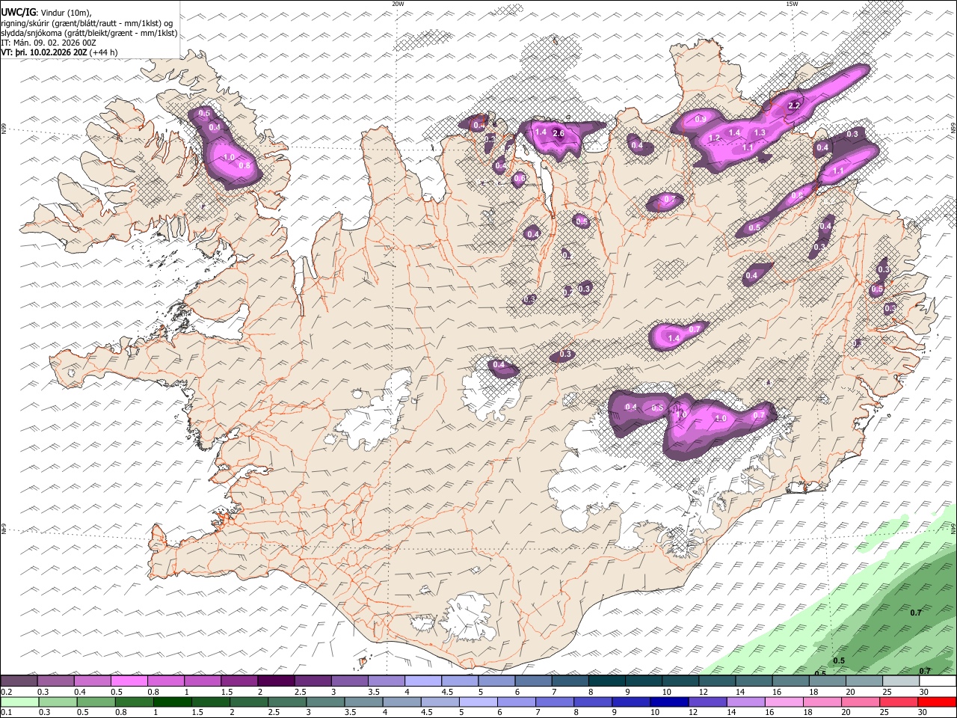Image resolution: width=957 pixels, height=718 pixels.
Task: Select the dull plum first swatch labeled 0.2
Action: coord(19,681)
